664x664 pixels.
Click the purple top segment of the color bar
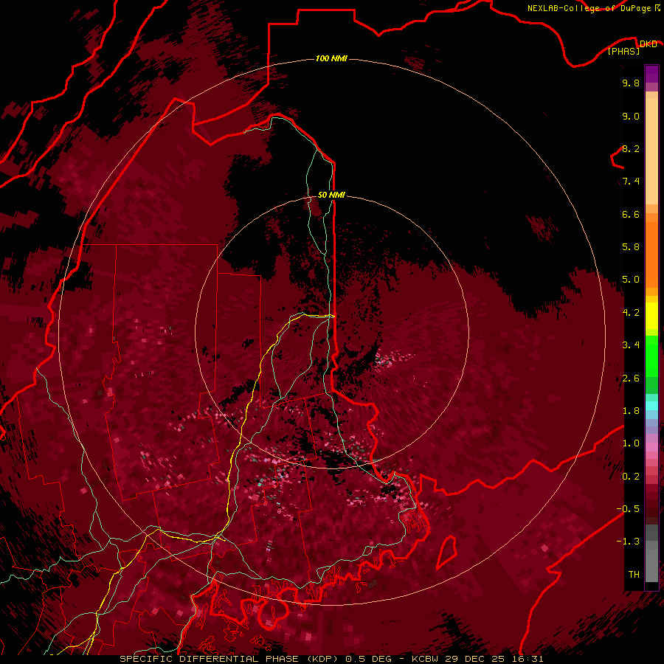(x=651, y=74)
